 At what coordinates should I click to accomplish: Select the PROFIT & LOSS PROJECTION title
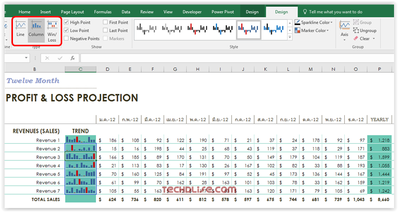pyautogui.click(x=72, y=98)
